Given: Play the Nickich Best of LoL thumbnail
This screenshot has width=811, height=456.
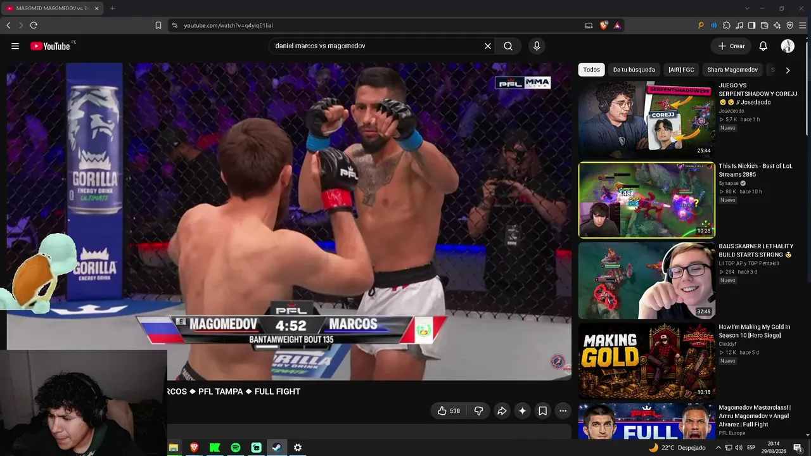Looking at the screenshot, I should [x=646, y=200].
